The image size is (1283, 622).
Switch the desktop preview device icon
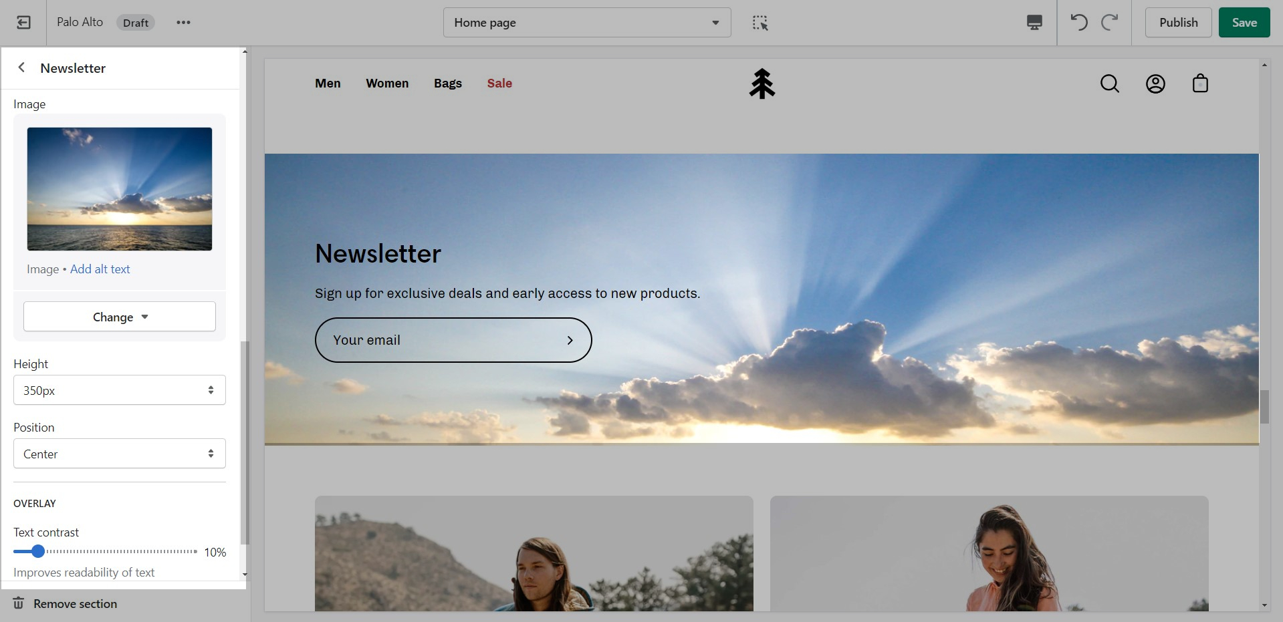tap(1034, 23)
